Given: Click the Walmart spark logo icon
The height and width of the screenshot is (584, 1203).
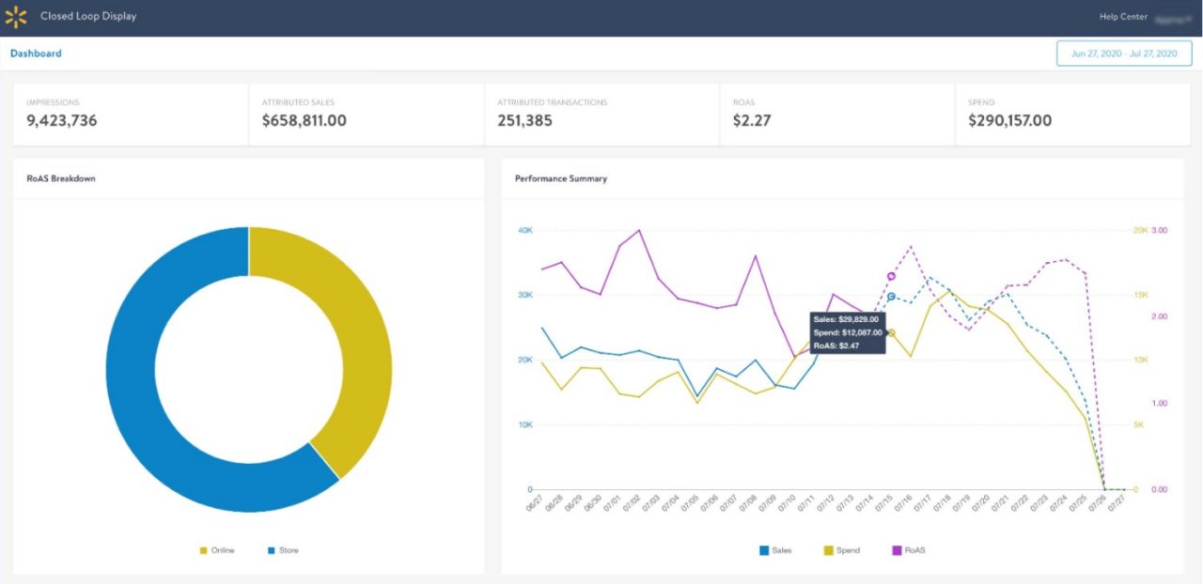Looking at the screenshot, I should coord(16,17).
